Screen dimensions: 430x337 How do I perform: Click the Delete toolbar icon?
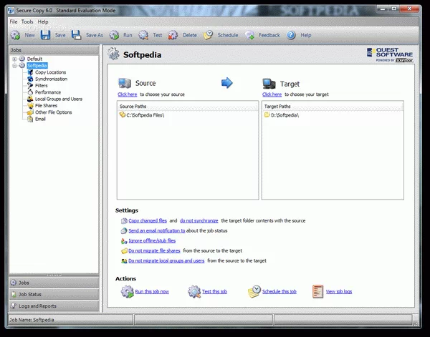pyautogui.click(x=173, y=35)
